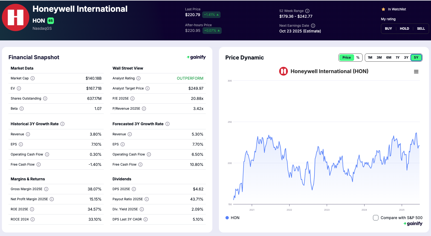This screenshot has width=431, height=236.
Task: Show info for forecasted EPS growth
Action: point(123,144)
